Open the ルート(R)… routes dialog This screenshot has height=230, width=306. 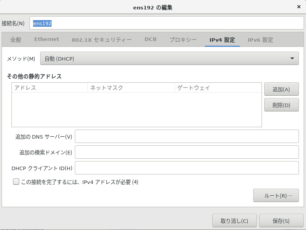(276, 195)
